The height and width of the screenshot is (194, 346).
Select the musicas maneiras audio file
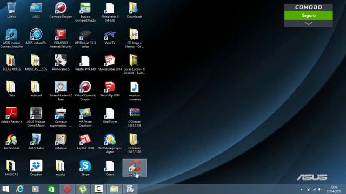point(135,91)
